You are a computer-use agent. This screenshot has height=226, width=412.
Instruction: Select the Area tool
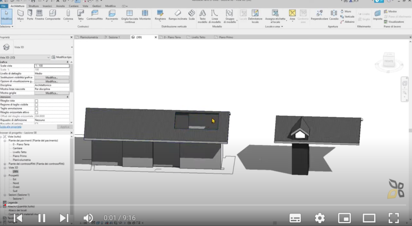(292, 15)
